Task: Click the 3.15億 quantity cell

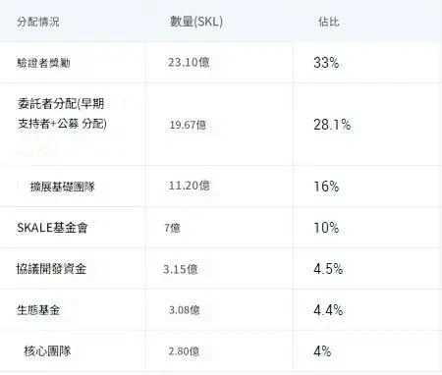Action: [181, 269]
